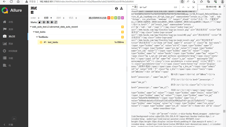Toggle the new-broken exclamation mark filter

click(52, 22)
